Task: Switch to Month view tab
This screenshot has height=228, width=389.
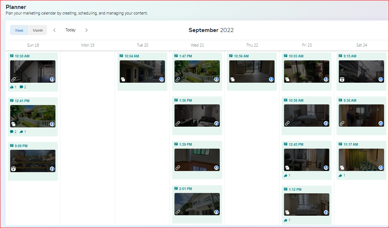Action: click(38, 30)
